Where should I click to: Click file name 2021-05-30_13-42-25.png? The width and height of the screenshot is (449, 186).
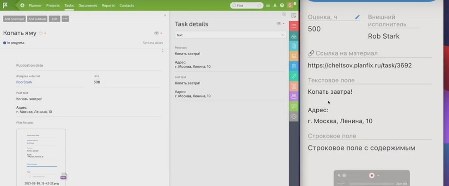(42, 183)
